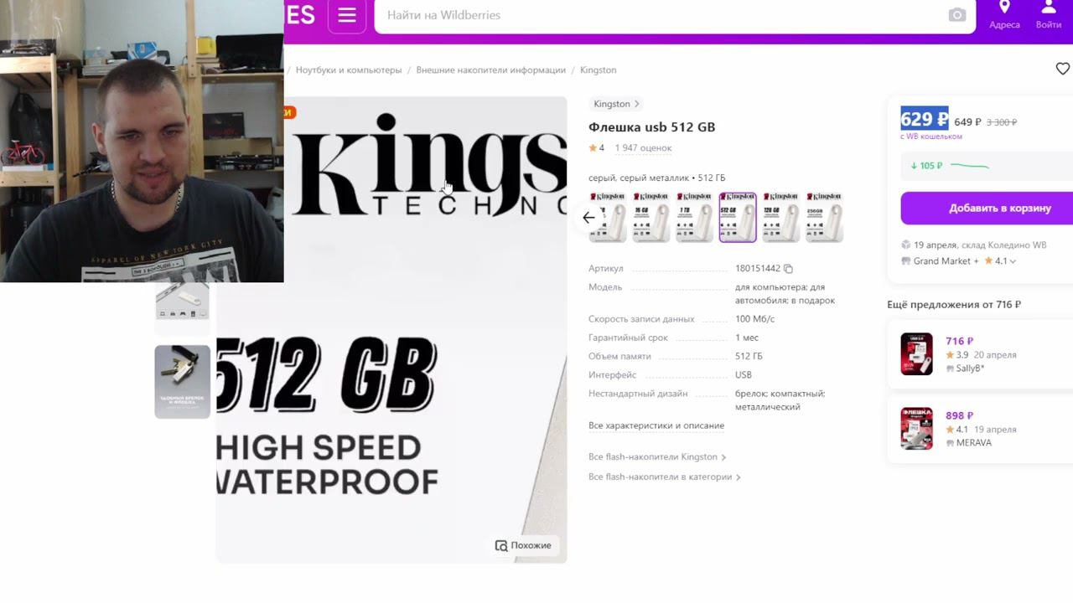Click the 898 ₽ offer price

pyautogui.click(x=959, y=415)
